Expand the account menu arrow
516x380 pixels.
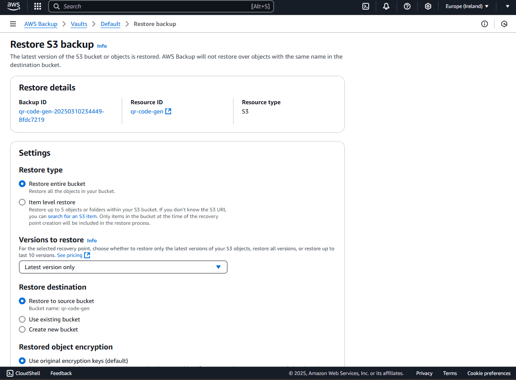point(507,6)
